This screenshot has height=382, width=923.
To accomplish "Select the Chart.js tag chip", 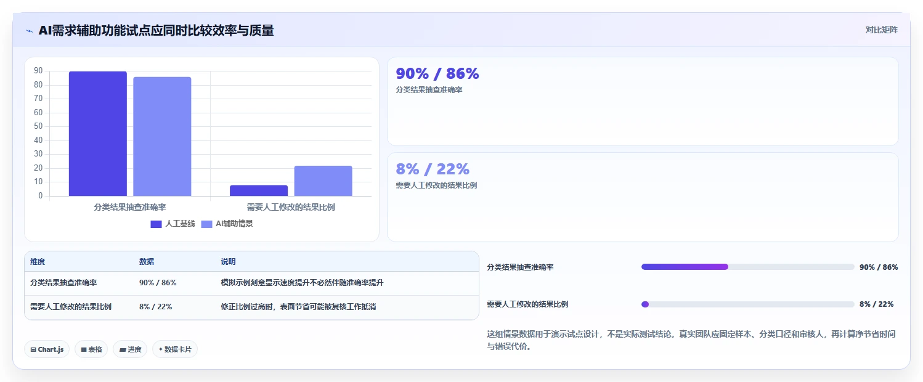I will point(47,349).
